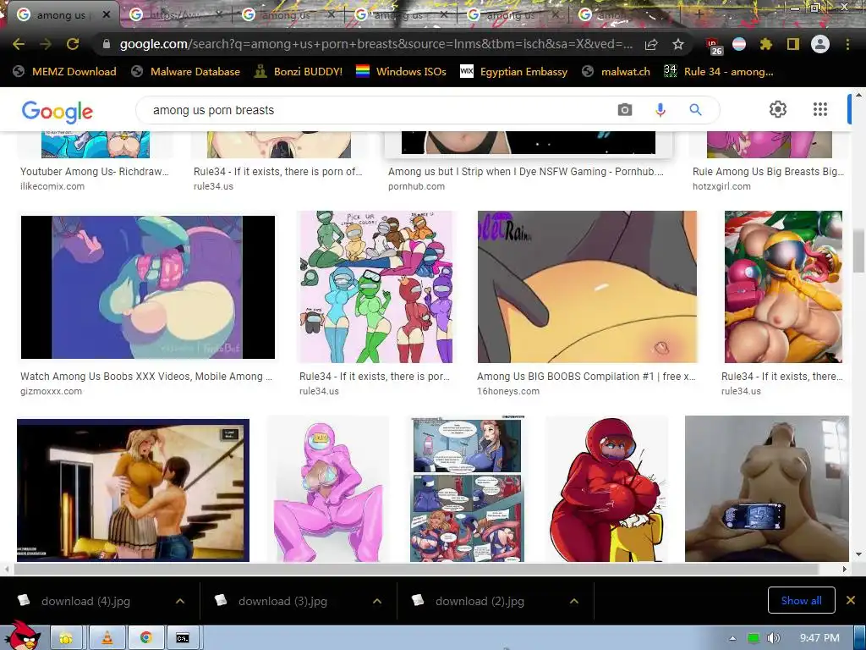
Task: Click the Show all downloads button
Action: (x=802, y=600)
